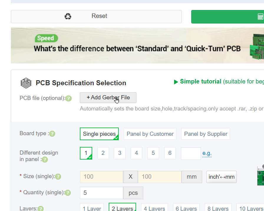Click help icon next to Quantity (single)
264x211 pixels.
[x=68, y=193]
